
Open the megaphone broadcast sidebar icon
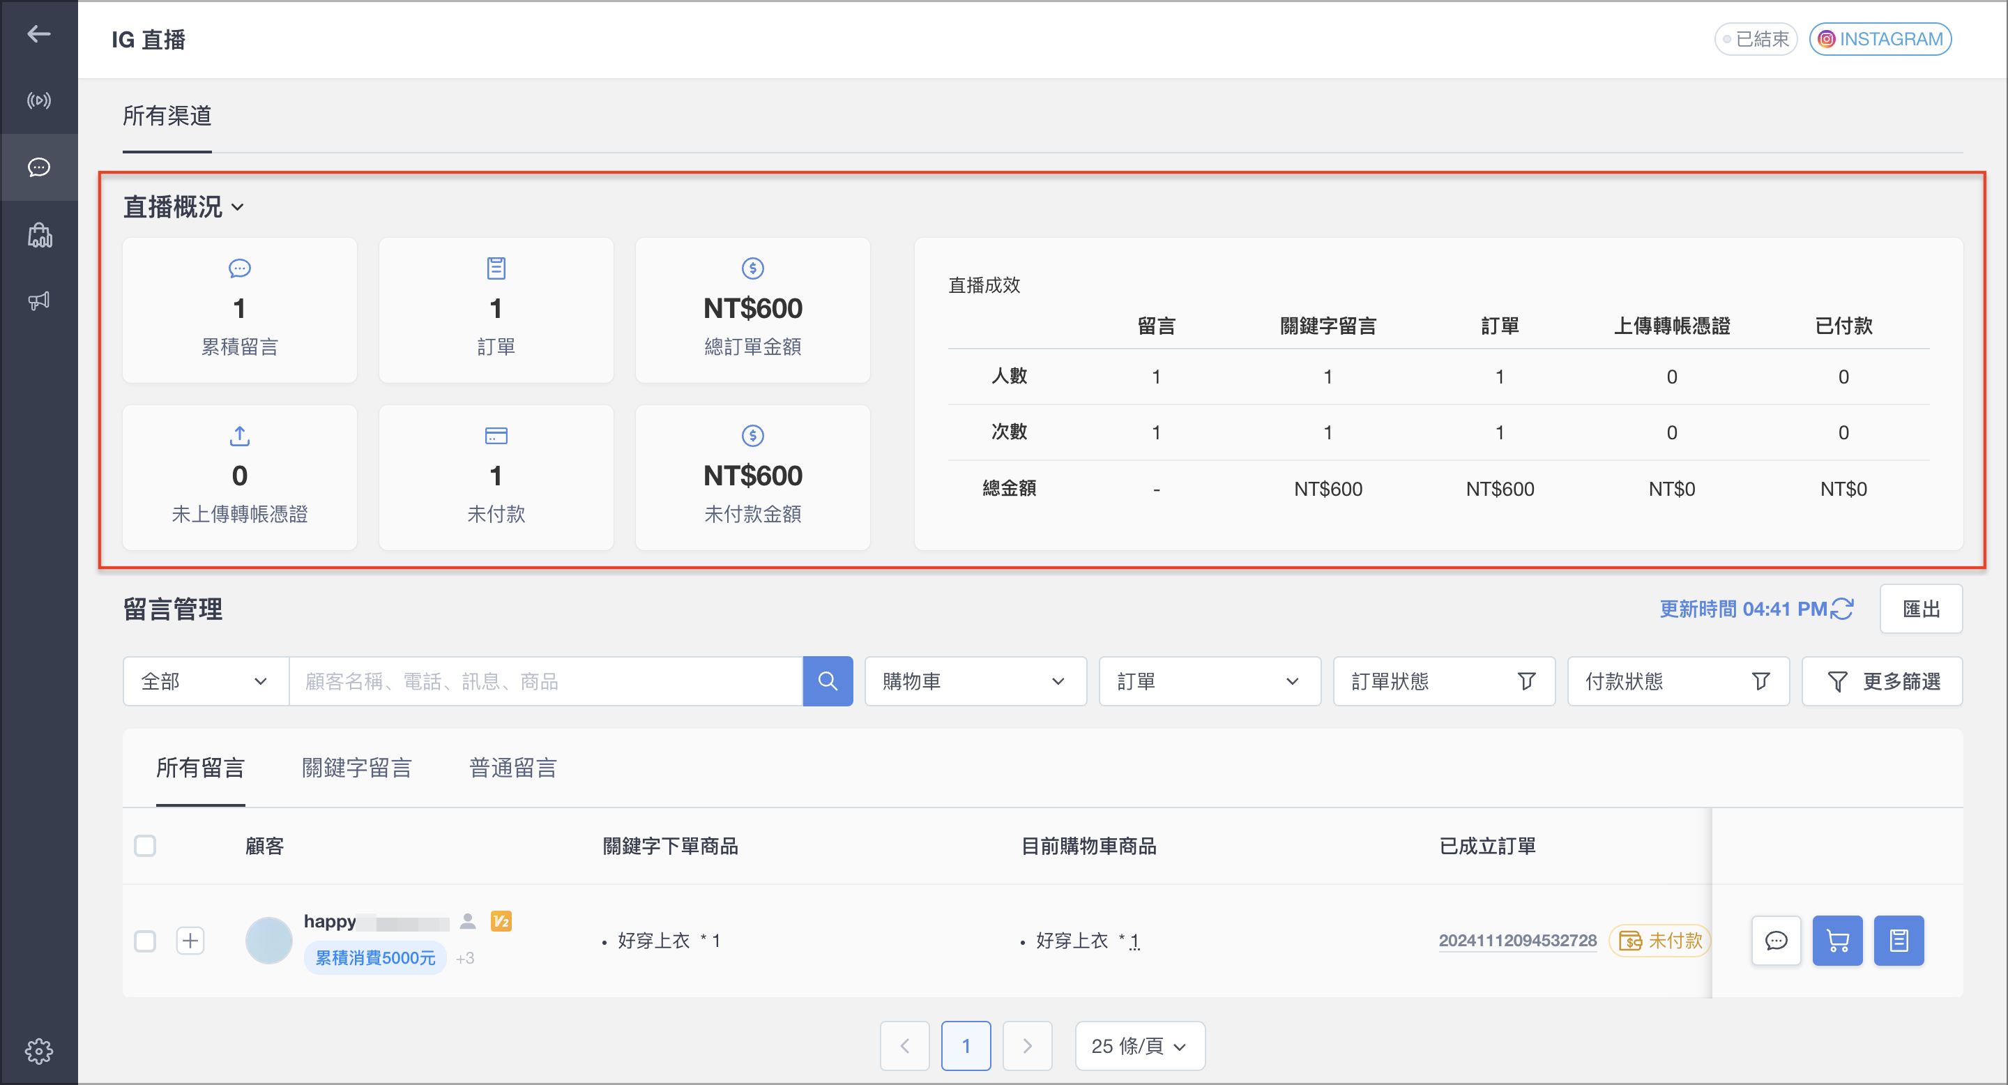[x=39, y=301]
